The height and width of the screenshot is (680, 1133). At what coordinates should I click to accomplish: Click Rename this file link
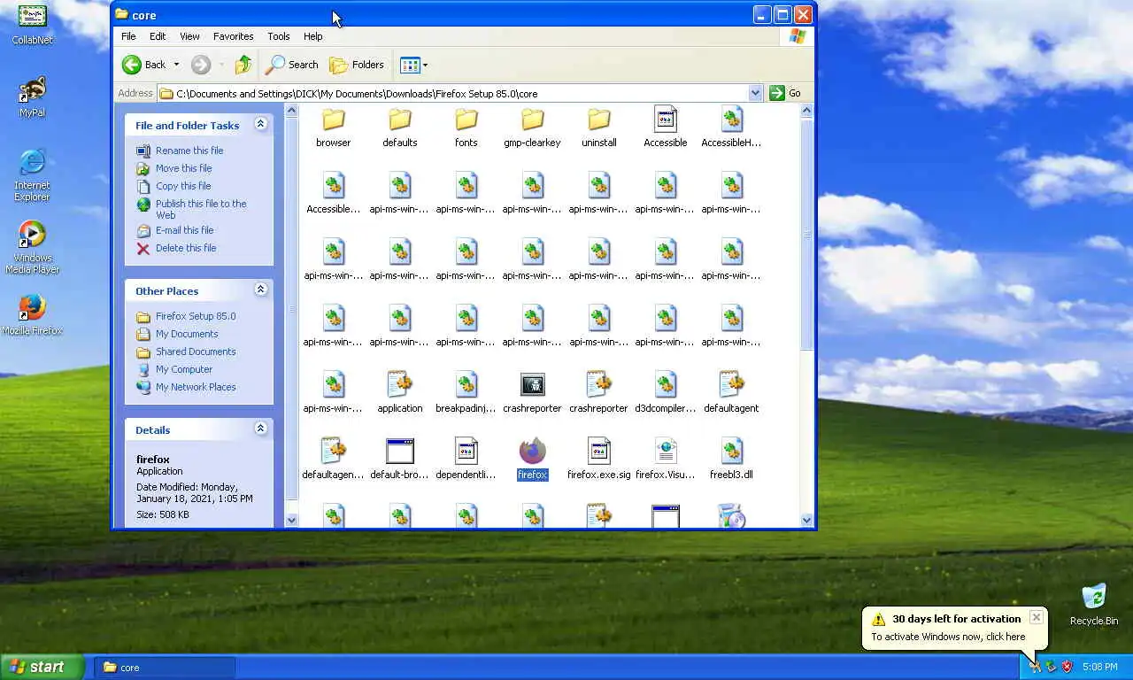(x=189, y=151)
